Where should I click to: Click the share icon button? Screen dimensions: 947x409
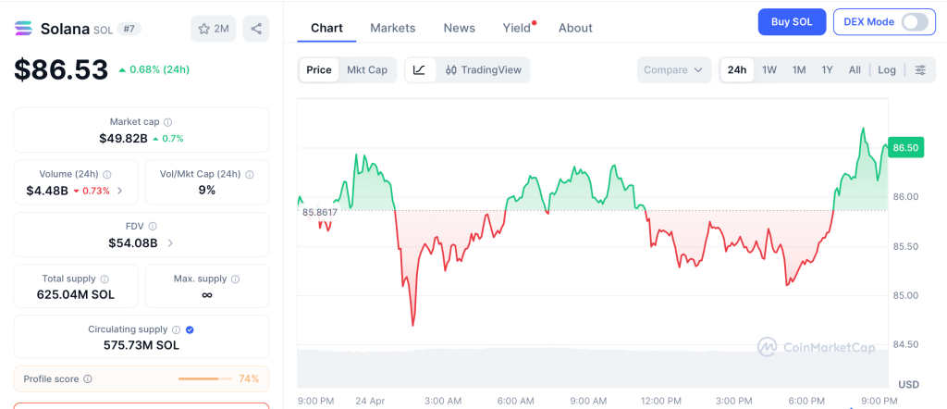point(256,29)
